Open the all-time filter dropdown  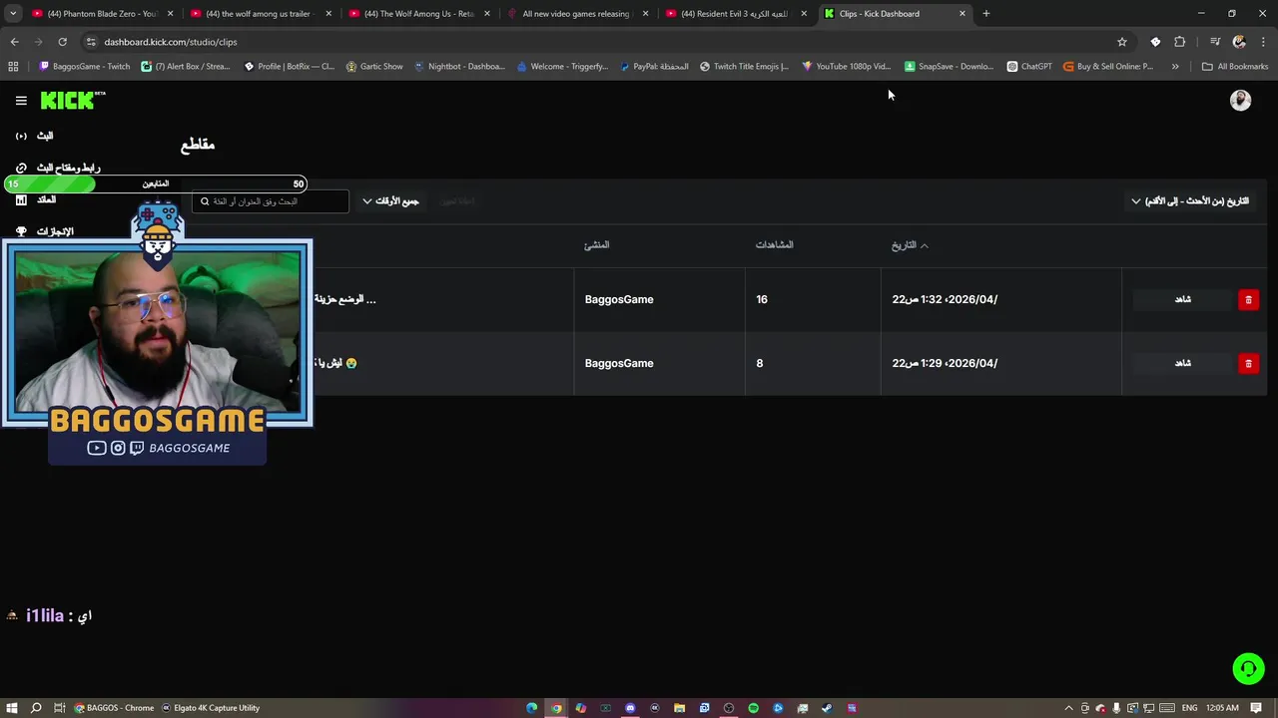(x=390, y=201)
